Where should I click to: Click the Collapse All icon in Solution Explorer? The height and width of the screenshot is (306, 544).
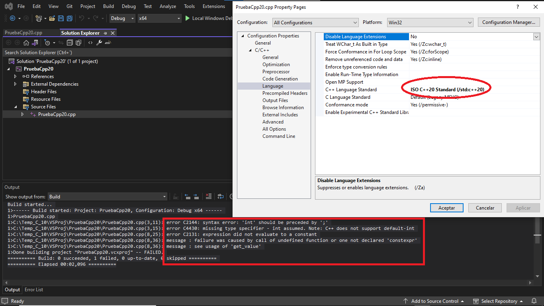(x=70, y=43)
